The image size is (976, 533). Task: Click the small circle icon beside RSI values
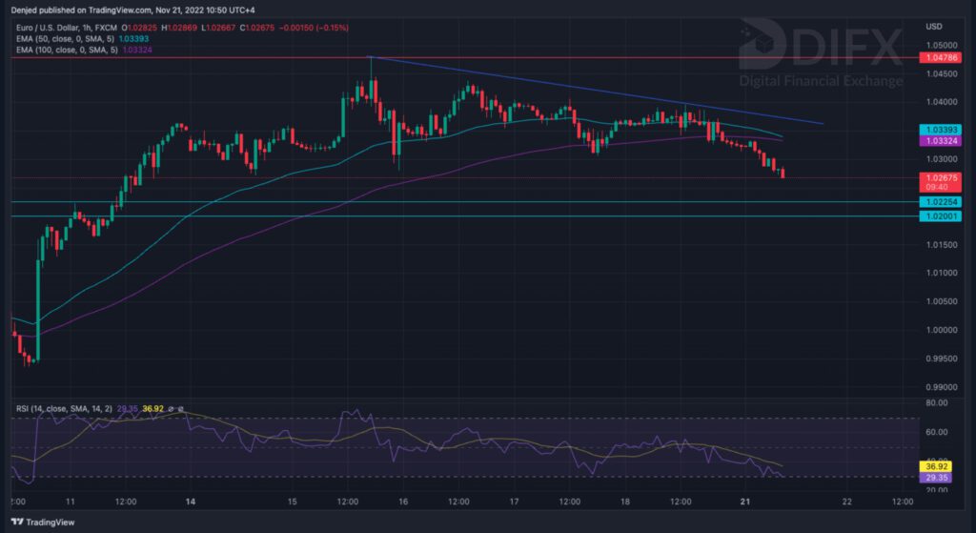[170, 408]
